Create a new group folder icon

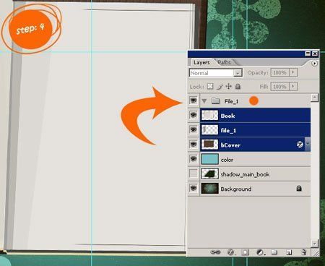click(x=274, y=252)
